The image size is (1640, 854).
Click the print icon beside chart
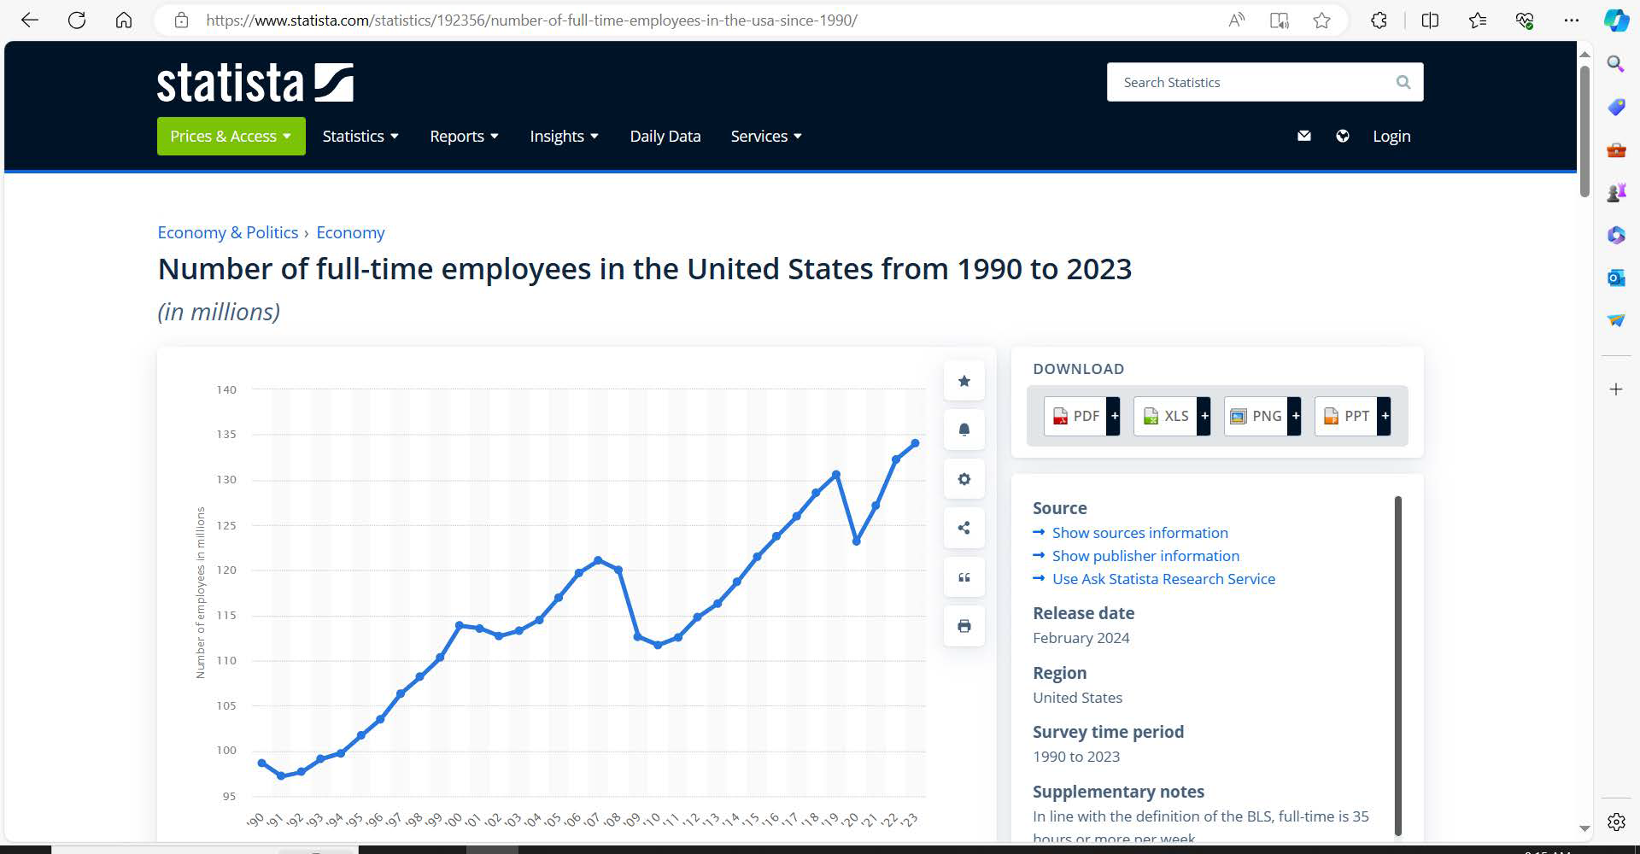963,626
